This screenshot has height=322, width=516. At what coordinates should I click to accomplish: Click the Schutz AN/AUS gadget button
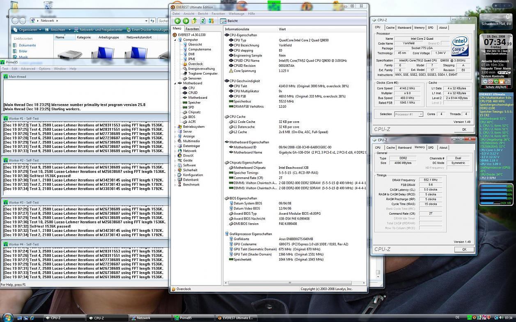[496, 87]
